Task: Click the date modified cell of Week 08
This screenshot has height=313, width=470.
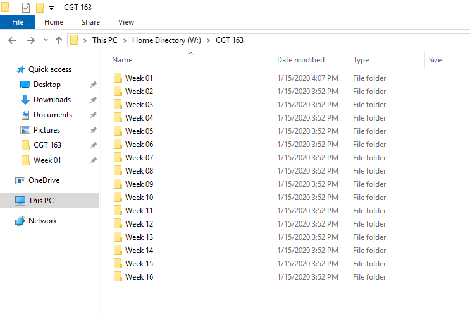Action: 307,171
